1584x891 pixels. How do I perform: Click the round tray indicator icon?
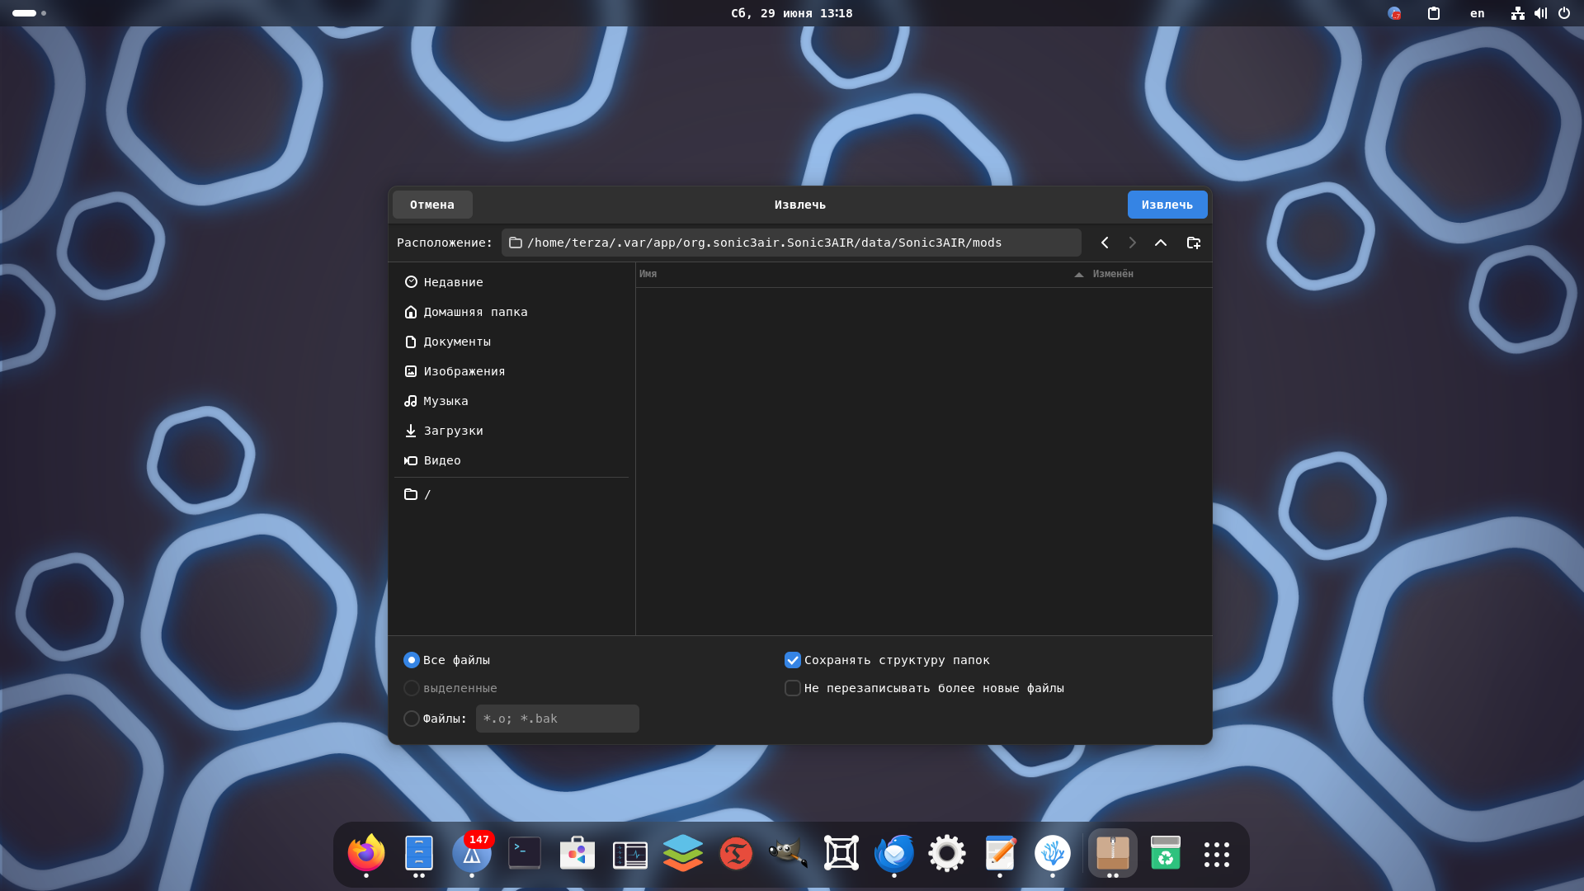pyautogui.click(x=1394, y=13)
